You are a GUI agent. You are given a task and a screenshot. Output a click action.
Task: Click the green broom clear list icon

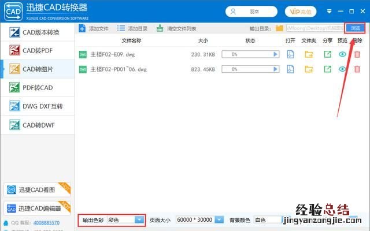[x=160, y=28]
